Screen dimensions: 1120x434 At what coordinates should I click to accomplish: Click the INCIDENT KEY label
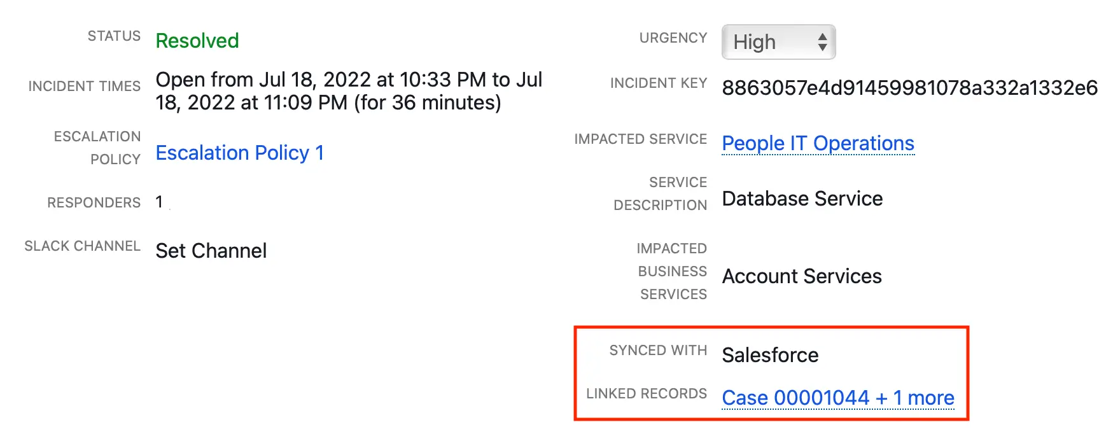click(x=659, y=83)
